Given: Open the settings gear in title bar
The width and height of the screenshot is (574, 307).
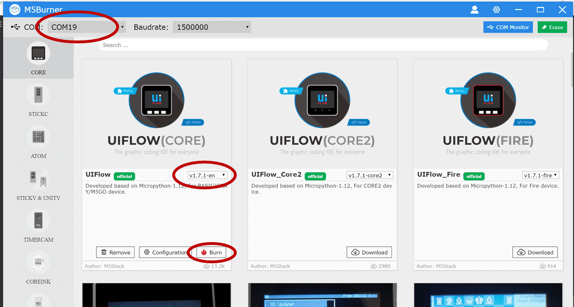Looking at the screenshot, I should [x=496, y=9].
